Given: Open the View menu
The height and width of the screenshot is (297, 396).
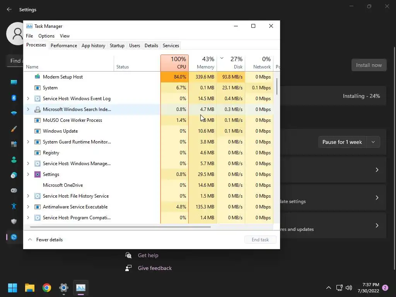Looking at the screenshot, I should click(65, 36).
